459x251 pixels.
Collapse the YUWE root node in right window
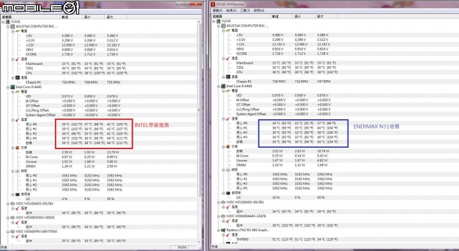click(x=214, y=21)
